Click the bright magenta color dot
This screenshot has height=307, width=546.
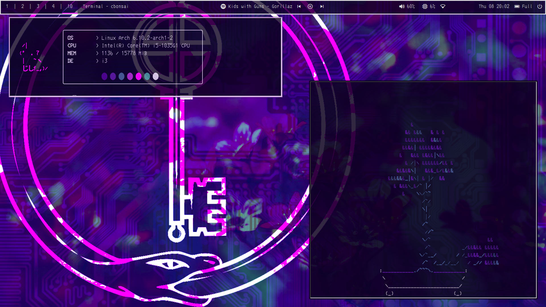coord(138,76)
